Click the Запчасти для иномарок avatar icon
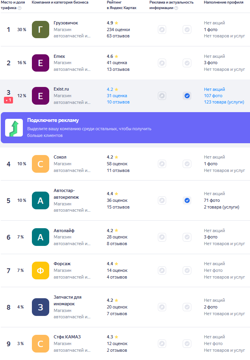Image resolution: width=250 pixels, height=360 pixels. click(40, 307)
